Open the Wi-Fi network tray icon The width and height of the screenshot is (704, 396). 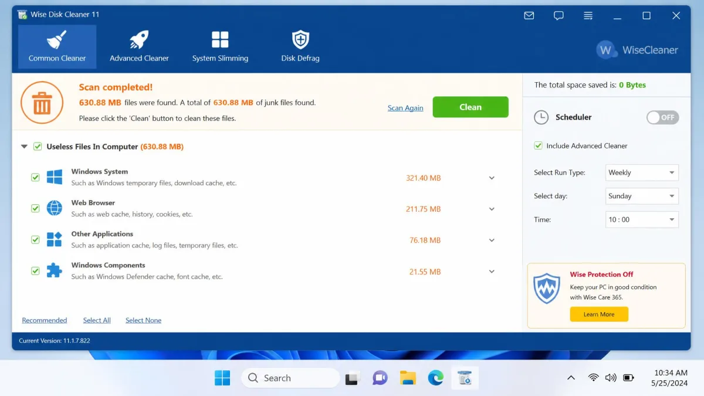pos(594,378)
